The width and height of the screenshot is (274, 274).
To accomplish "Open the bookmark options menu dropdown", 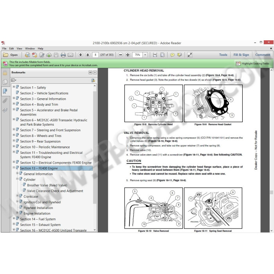I will click(x=14, y=80).
